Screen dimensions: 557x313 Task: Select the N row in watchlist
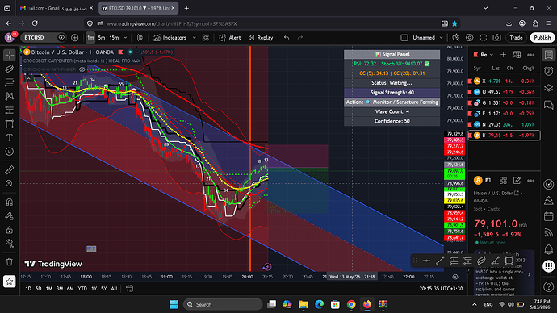tap(504, 124)
